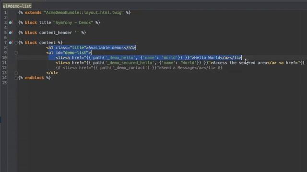307x172 pixels.
Task: Click the 'World' string on line 10
Action: 169,58
